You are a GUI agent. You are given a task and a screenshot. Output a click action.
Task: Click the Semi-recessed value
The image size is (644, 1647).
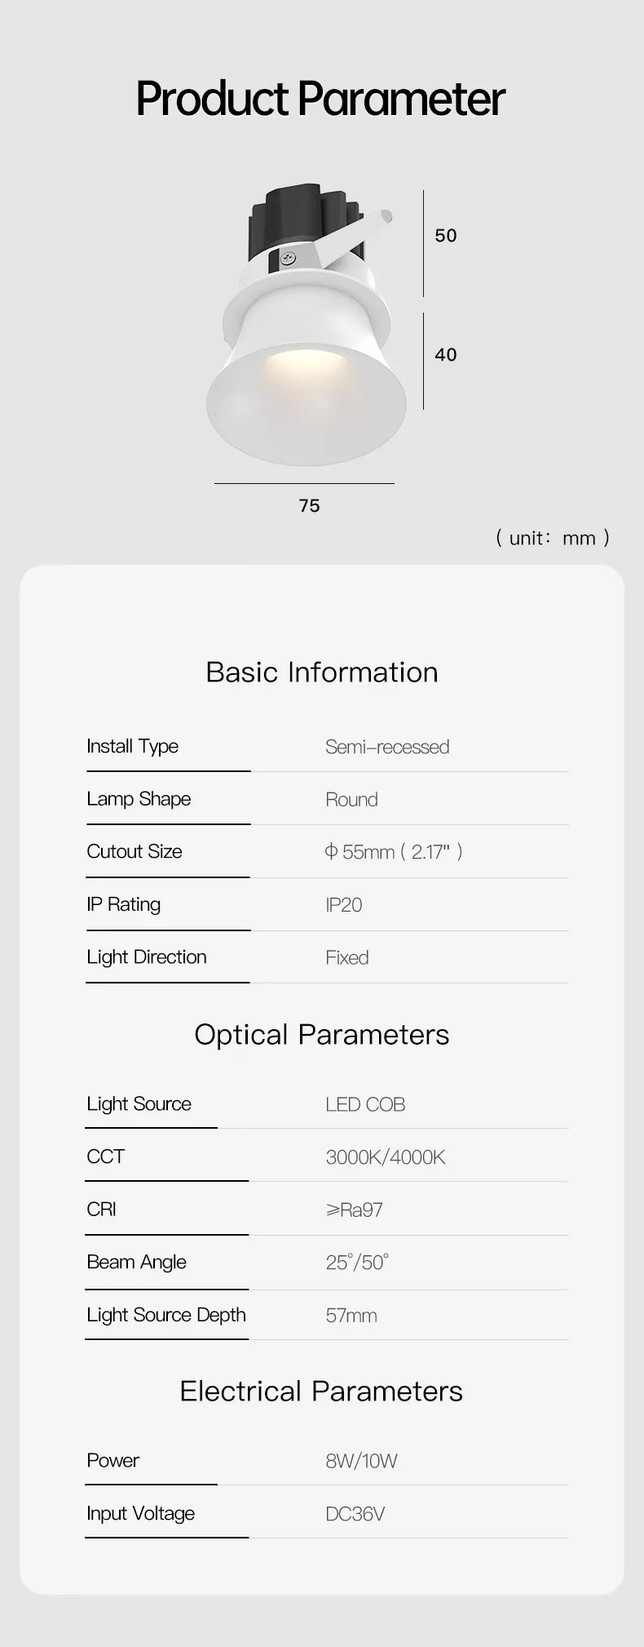click(x=387, y=748)
